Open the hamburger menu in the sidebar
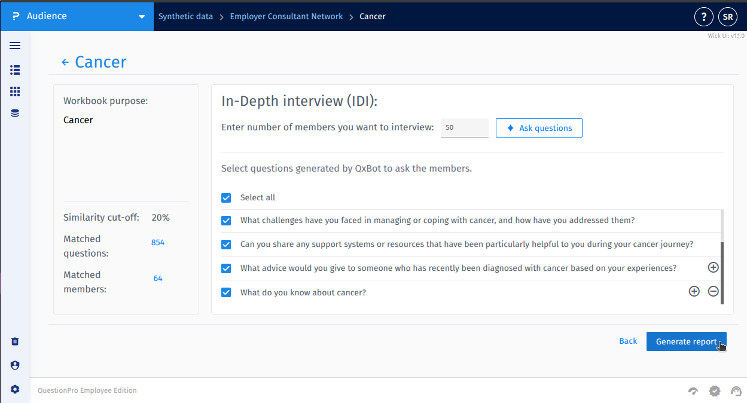This screenshot has height=403, width=747. [15, 45]
